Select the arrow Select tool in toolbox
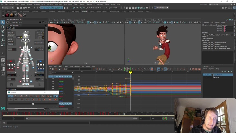Screen dimensions: 236x133 3,22
